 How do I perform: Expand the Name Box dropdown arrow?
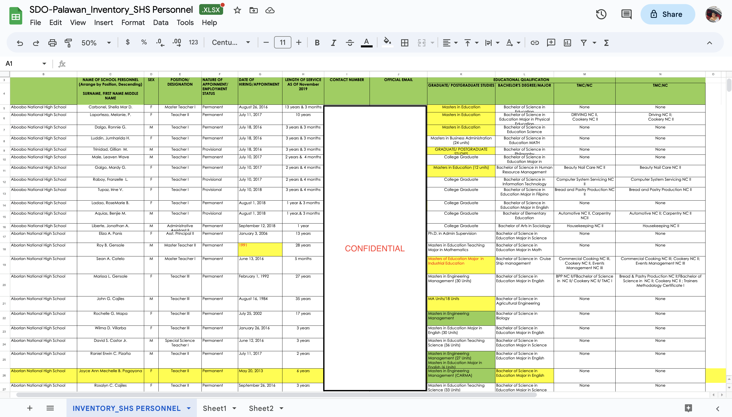point(44,63)
